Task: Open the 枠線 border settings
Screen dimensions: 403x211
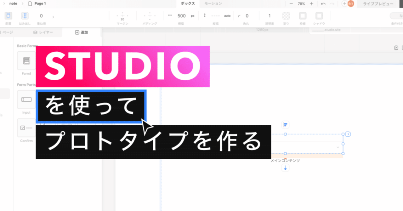Action: [x=303, y=16]
